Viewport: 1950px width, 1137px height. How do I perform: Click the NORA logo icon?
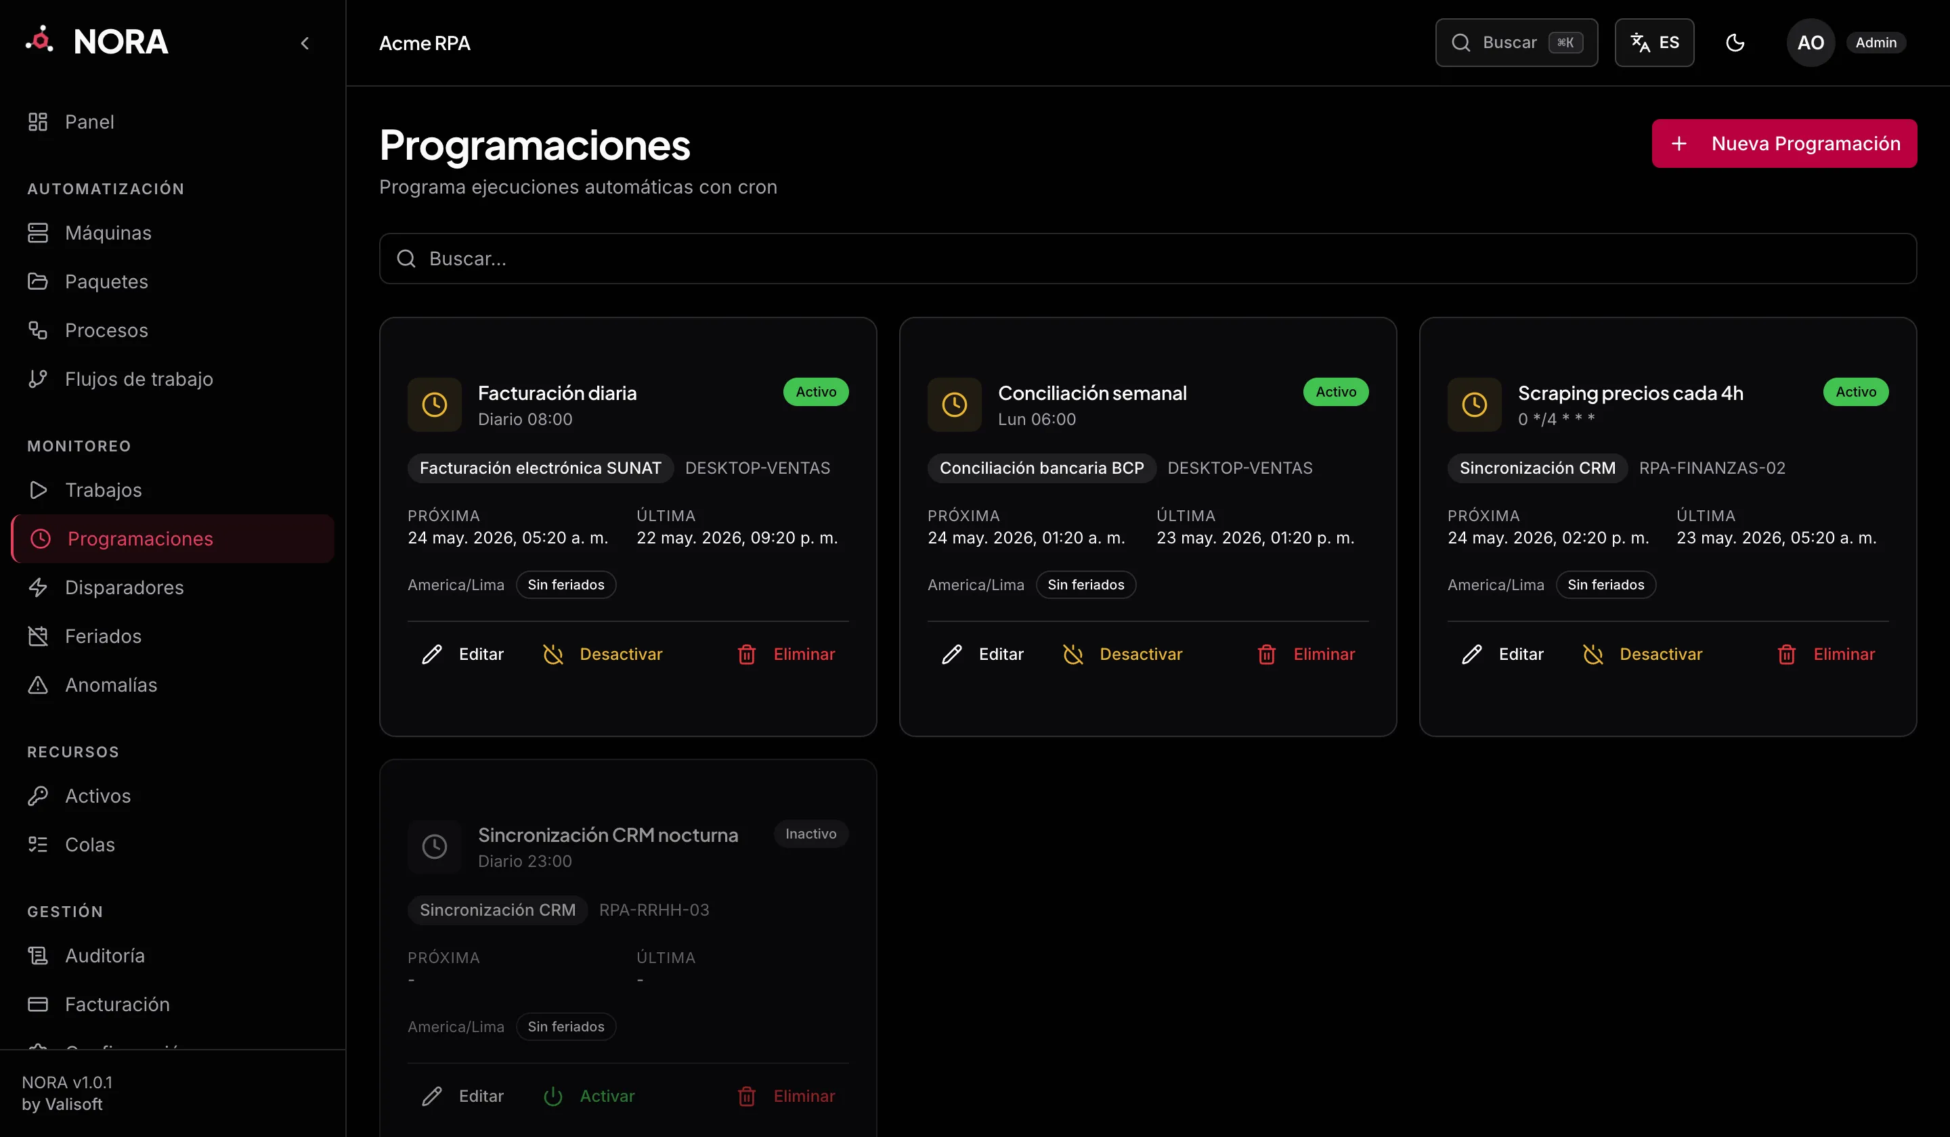pos(39,40)
